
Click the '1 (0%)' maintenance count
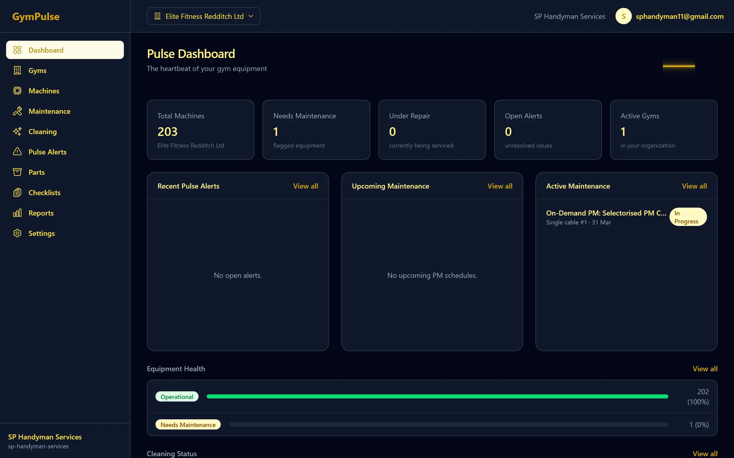pyautogui.click(x=699, y=424)
